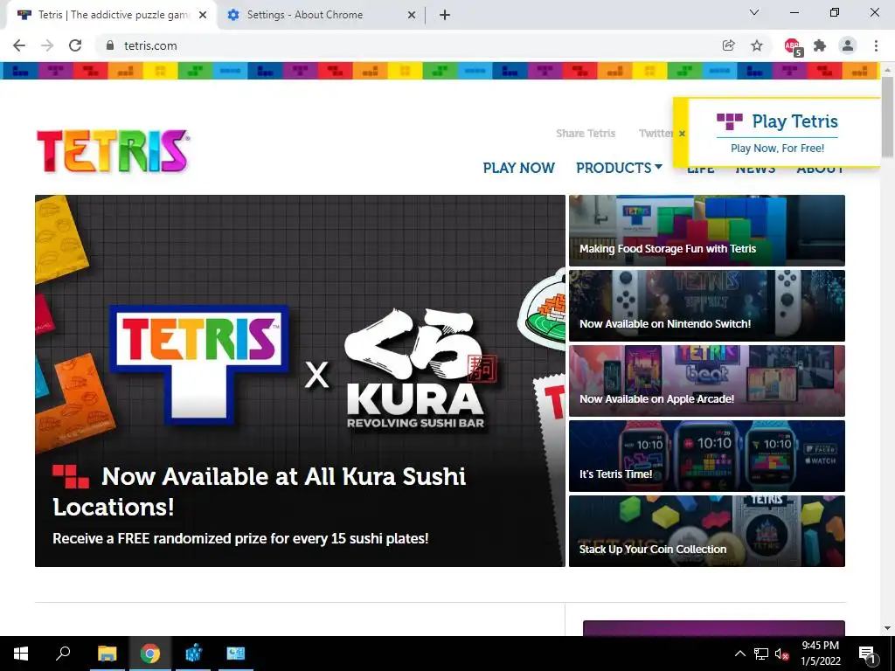Close the Settings - About Chrome tab
The width and height of the screenshot is (895, 671).
click(x=411, y=15)
